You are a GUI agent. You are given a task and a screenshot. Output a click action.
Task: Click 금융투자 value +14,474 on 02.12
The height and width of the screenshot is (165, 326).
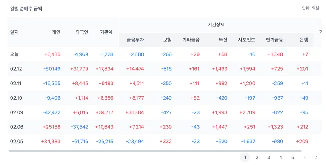(x=135, y=69)
